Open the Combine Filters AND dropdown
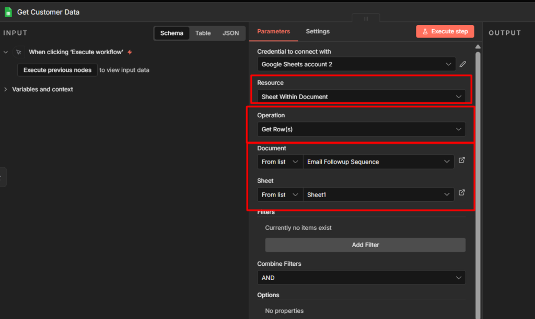The height and width of the screenshot is (319, 535). (x=360, y=277)
